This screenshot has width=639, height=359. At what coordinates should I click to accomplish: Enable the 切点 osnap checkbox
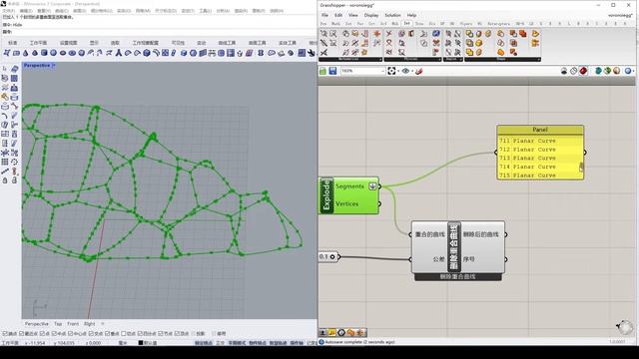pyautogui.click(x=123, y=334)
